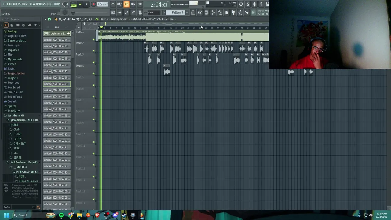
Task: Open the channel rack icon
Action: click(206, 13)
